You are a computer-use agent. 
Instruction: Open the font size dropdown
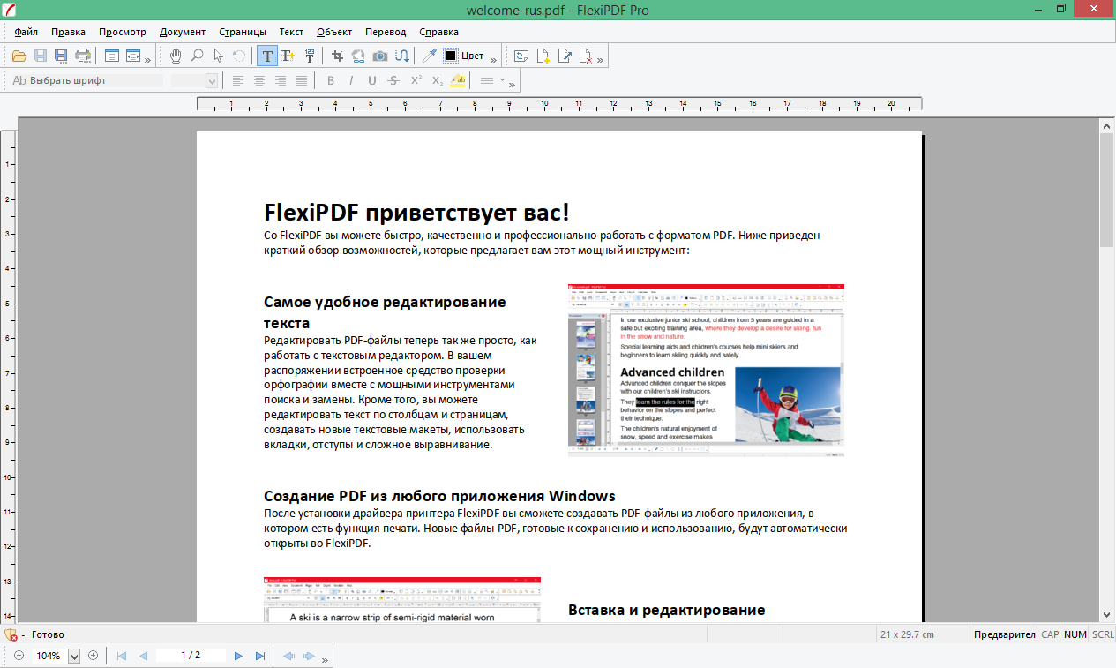[x=212, y=80]
